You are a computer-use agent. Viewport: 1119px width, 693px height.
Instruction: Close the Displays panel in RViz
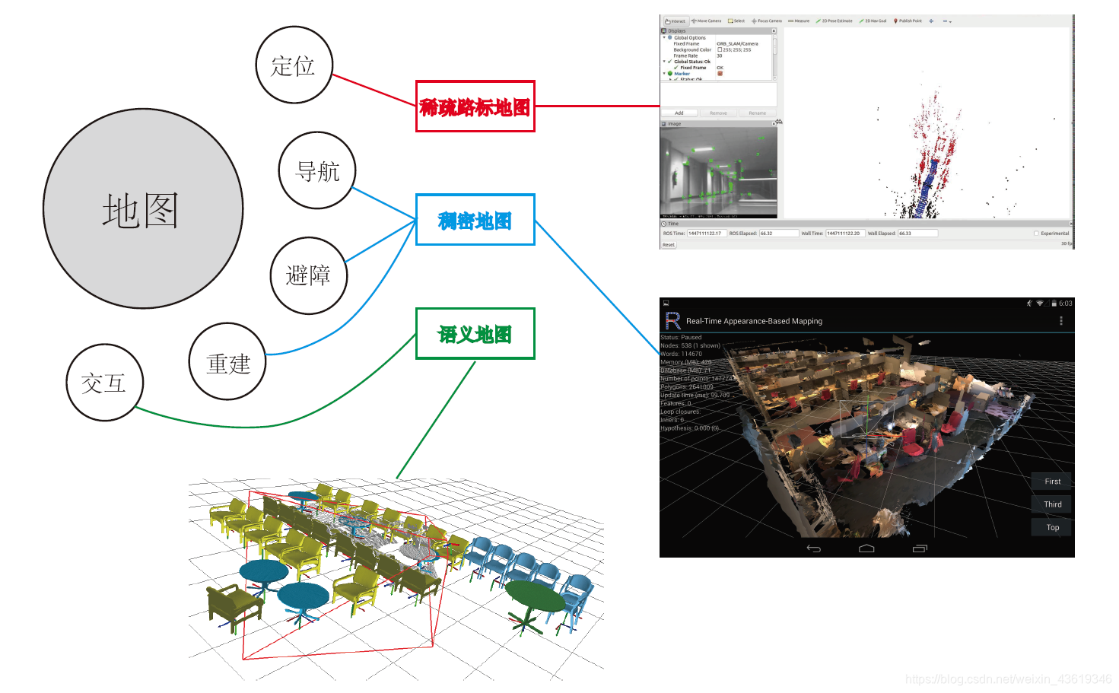coord(774,31)
